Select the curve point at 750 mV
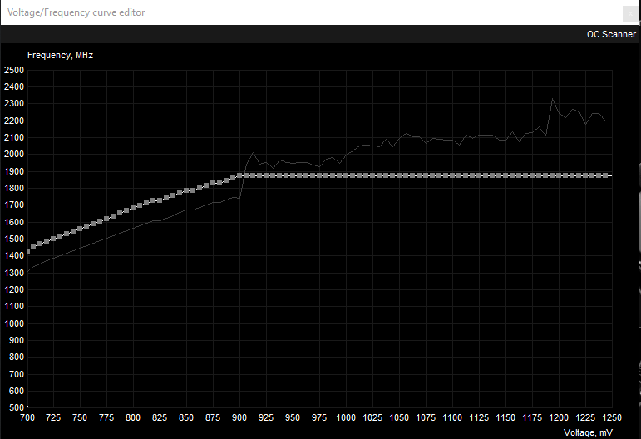The image size is (641, 439). tap(81, 229)
